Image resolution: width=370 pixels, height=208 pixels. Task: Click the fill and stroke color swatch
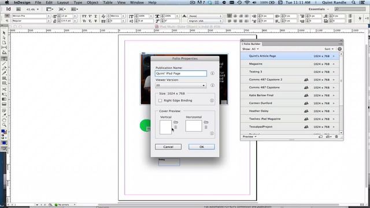click(x=4, y=132)
